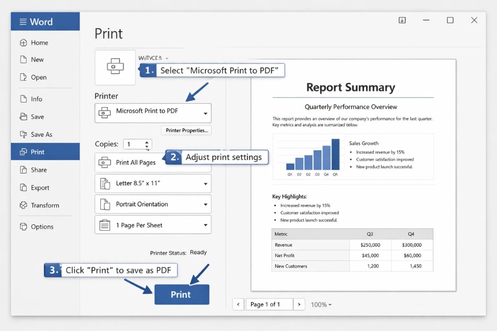Click the printer device icon above Printer
This screenshot has width=497, height=331.
click(x=114, y=67)
